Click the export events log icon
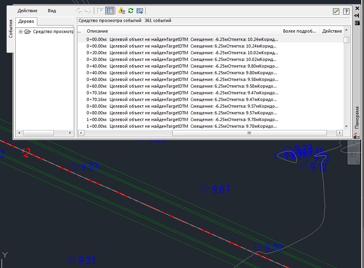 (x=139, y=11)
